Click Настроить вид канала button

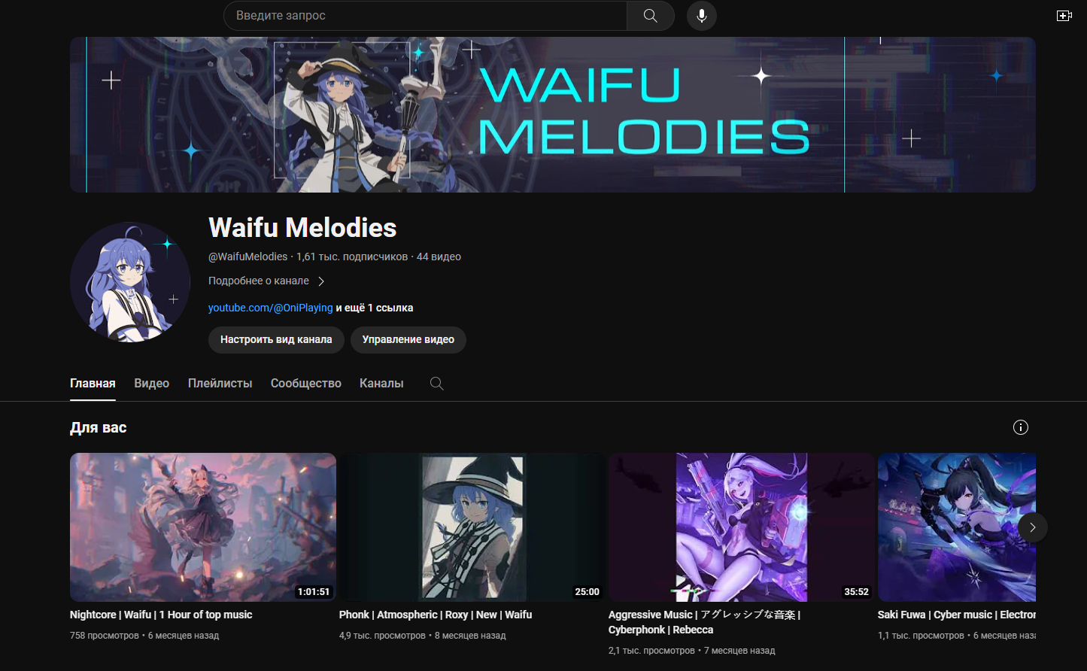coord(276,339)
